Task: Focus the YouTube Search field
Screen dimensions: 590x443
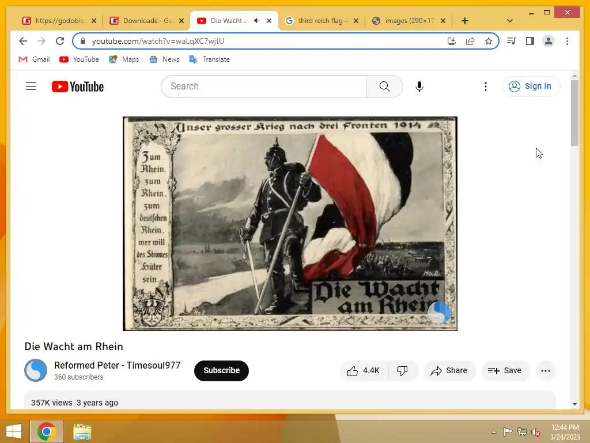Action: [x=264, y=87]
